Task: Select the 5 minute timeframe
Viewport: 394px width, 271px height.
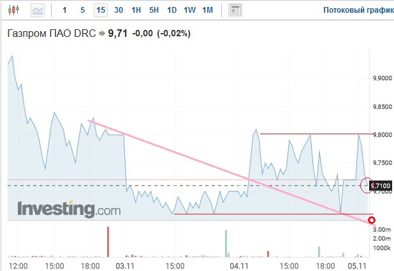Action: [82, 10]
